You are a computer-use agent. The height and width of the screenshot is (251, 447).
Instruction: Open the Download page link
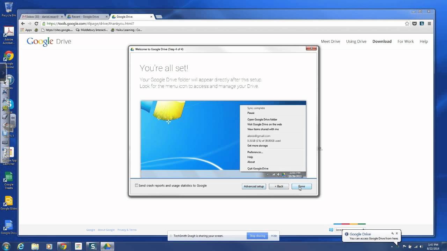[x=382, y=41]
